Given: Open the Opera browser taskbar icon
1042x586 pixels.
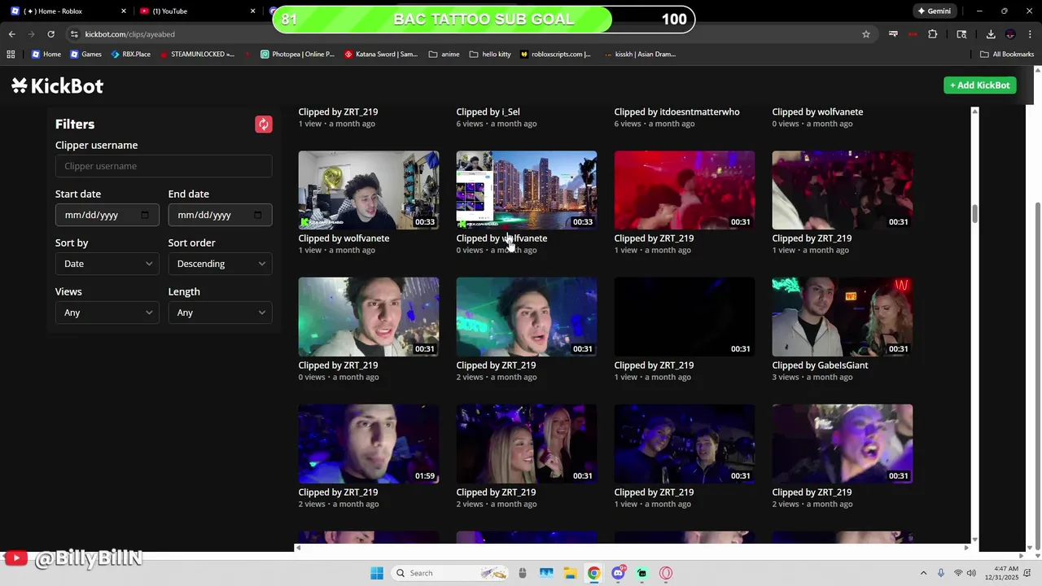Looking at the screenshot, I should pyautogui.click(x=666, y=573).
